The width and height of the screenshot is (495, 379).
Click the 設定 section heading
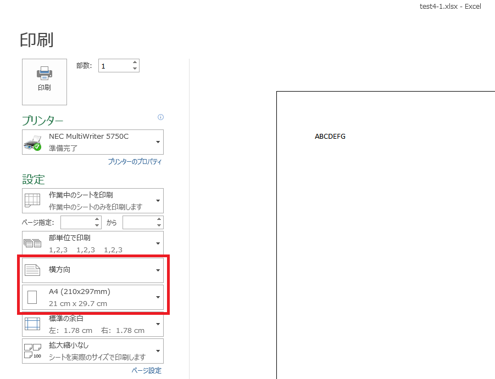[x=34, y=179]
